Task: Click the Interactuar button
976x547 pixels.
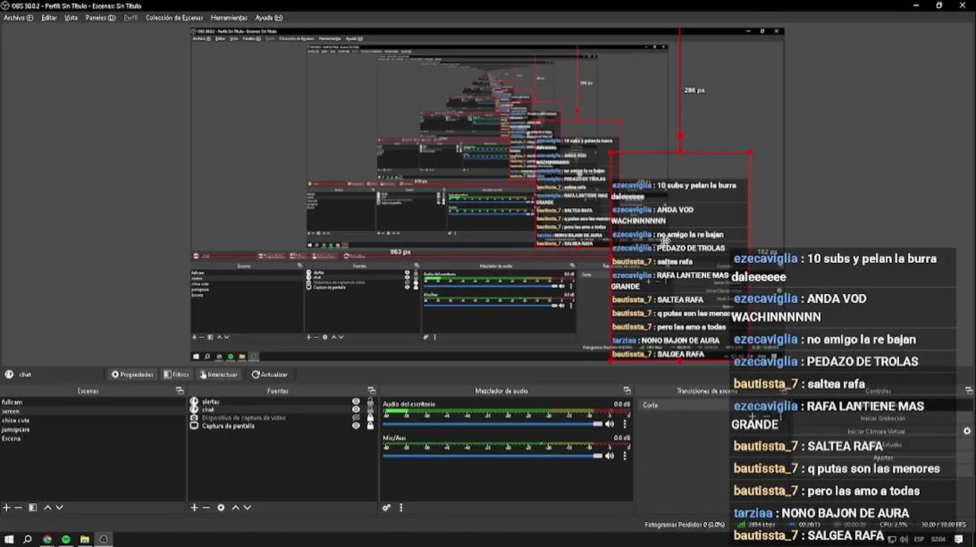Action: pyautogui.click(x=219, y=375)
